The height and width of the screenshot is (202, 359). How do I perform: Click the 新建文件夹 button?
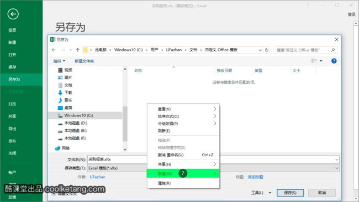(85, 61)
